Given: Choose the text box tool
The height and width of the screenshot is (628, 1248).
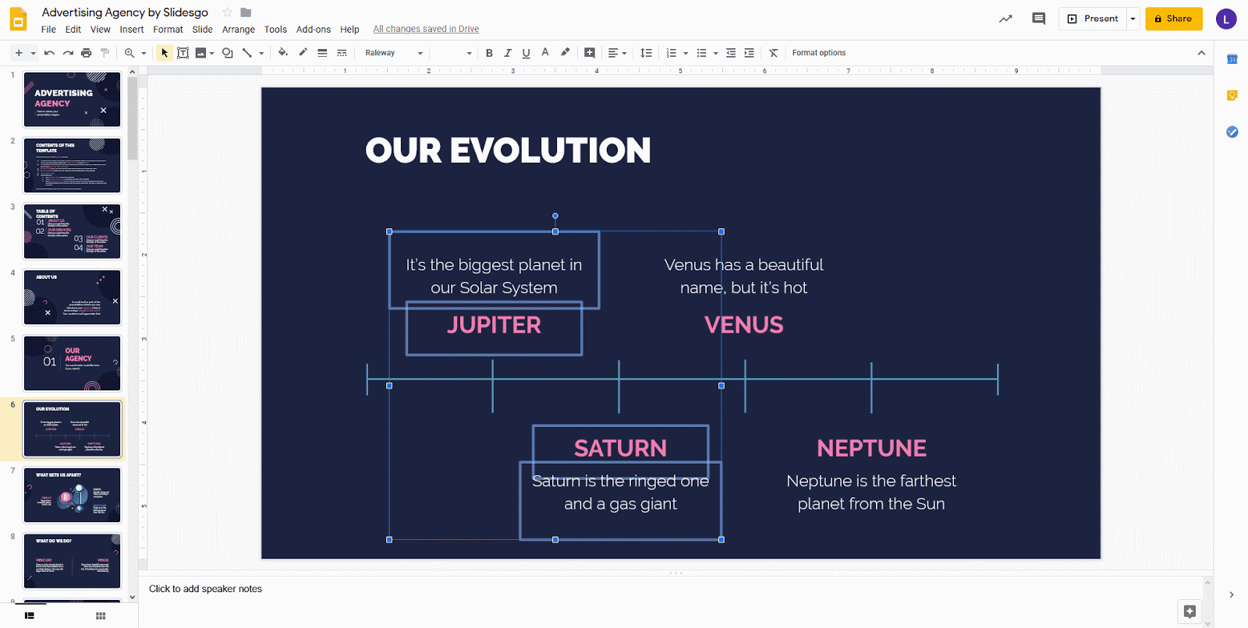Looking at the screenshot, I should [x=183, y=53].
